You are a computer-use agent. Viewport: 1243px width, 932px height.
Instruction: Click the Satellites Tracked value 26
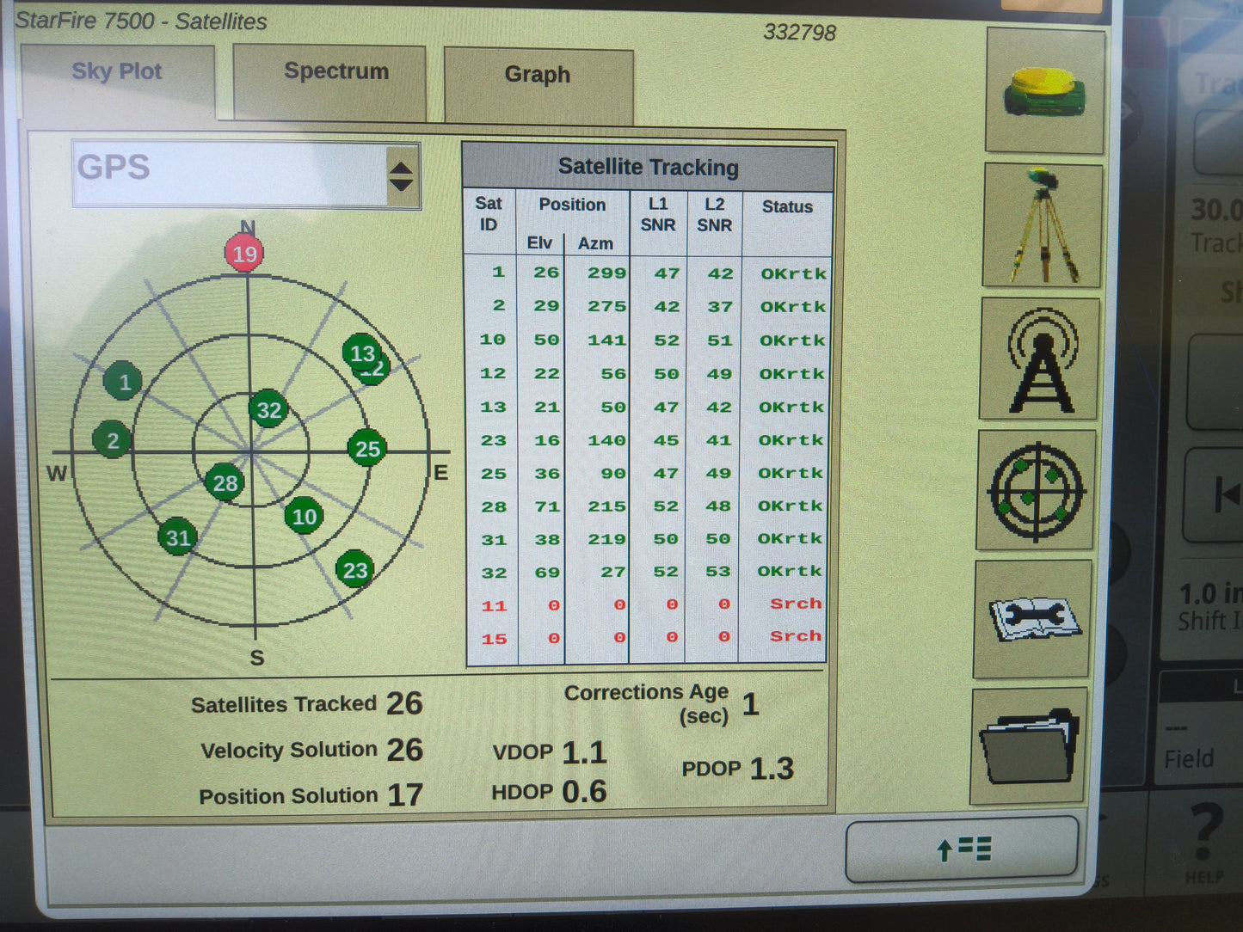point(404,703)
